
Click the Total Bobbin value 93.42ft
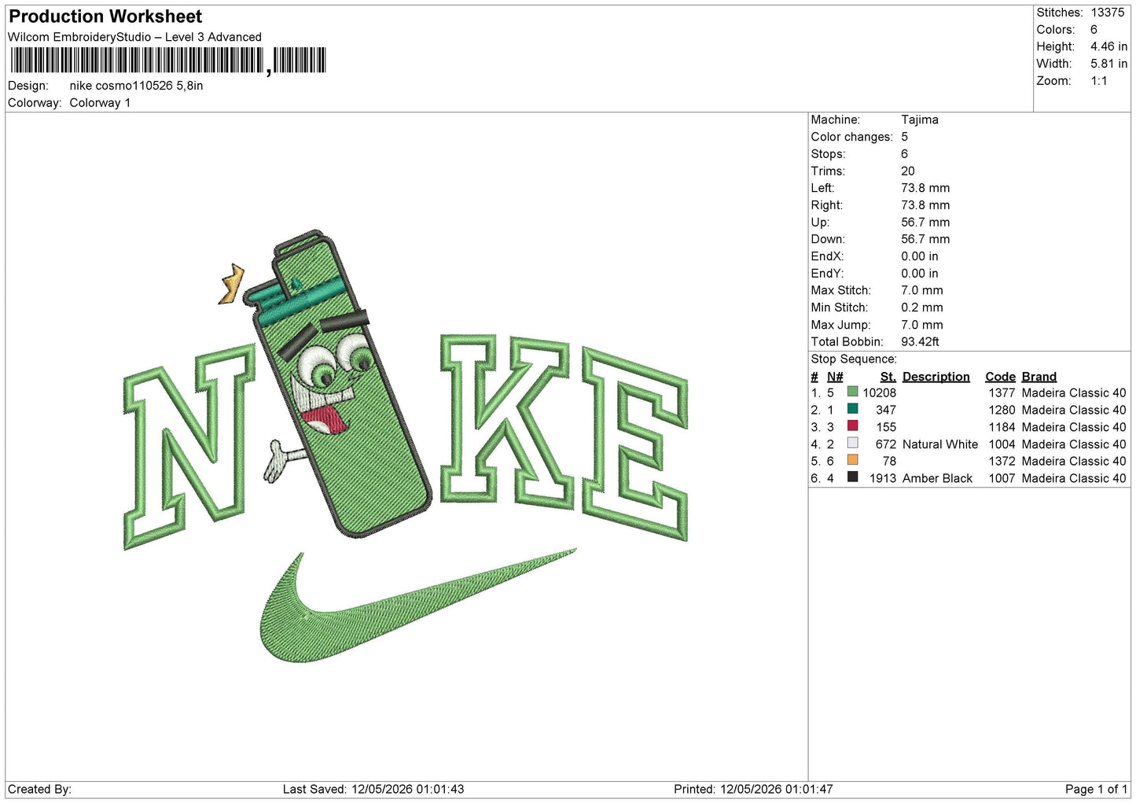click(920, 342)
